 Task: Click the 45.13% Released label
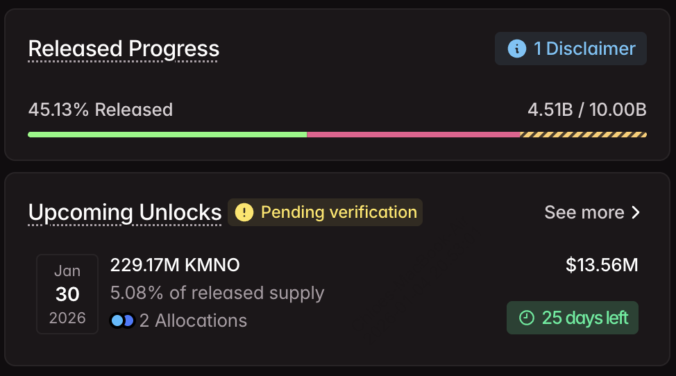pos(101,110)
